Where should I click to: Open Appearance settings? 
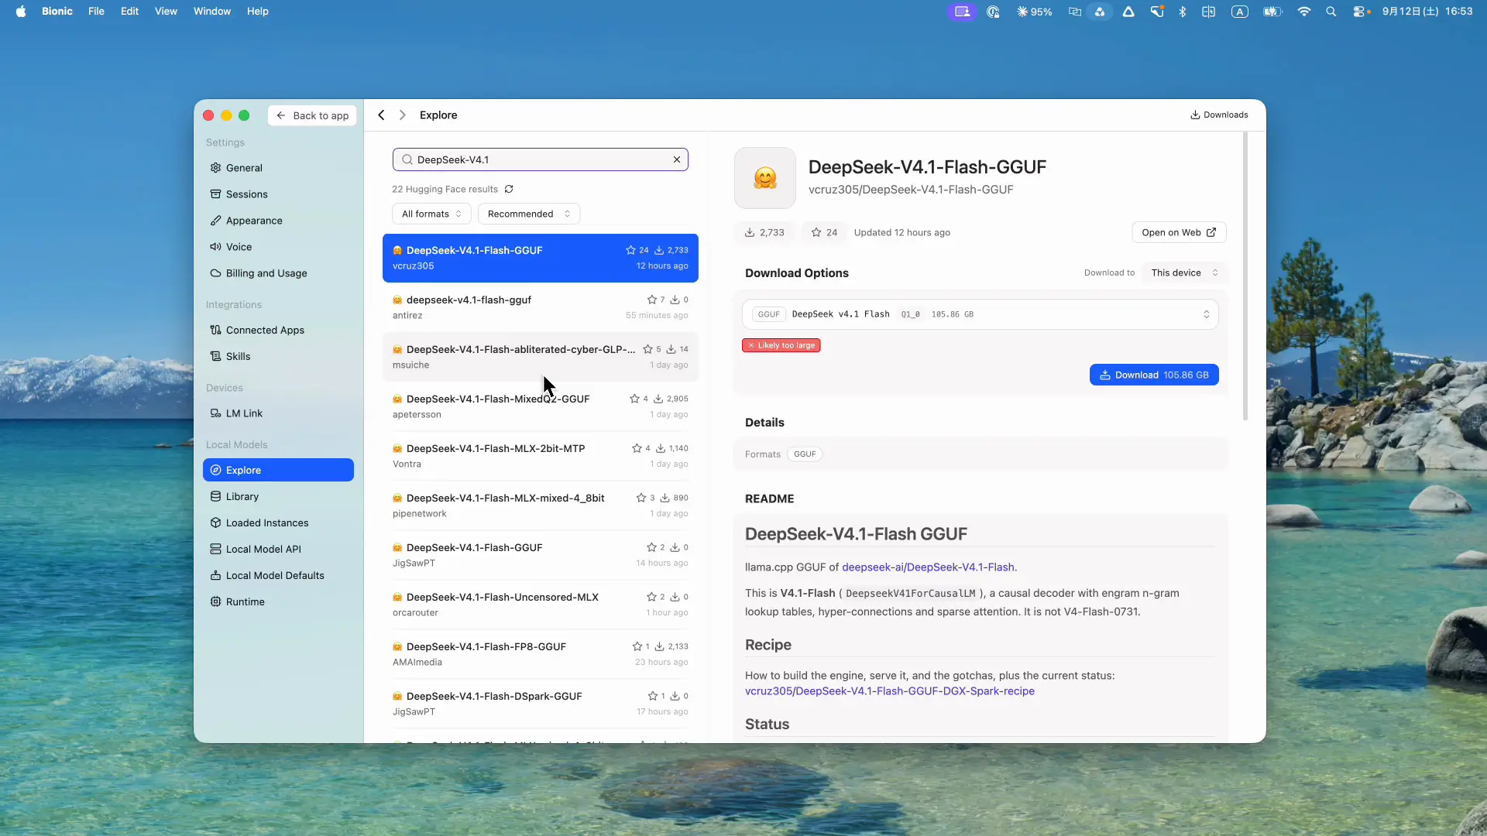coord(278,221)
